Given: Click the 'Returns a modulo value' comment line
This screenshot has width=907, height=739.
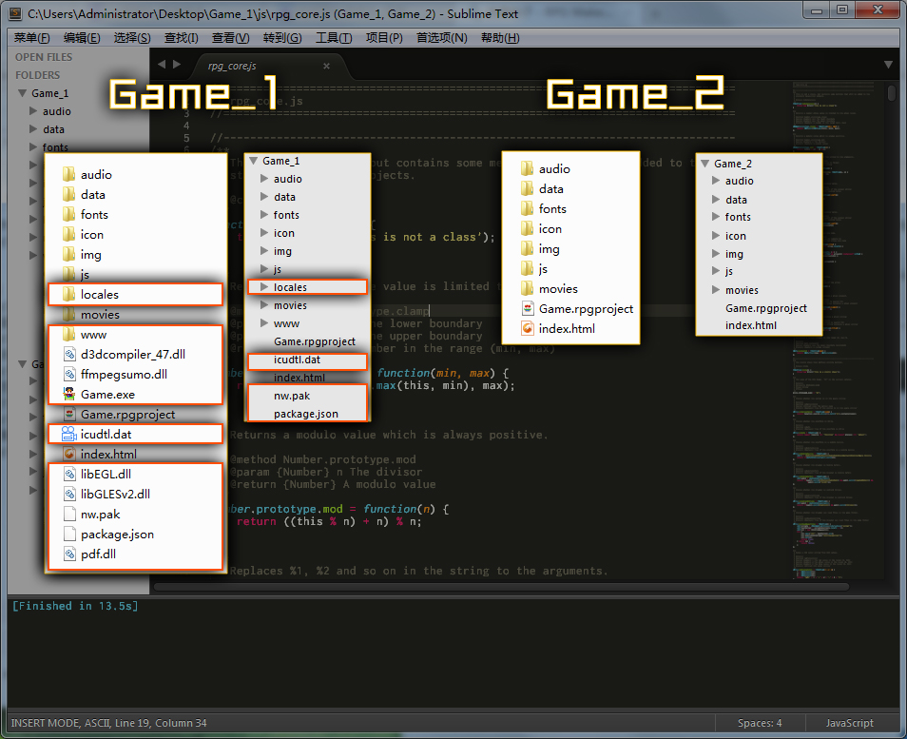Looking at the screenshot, I should (x=388, y=435).
